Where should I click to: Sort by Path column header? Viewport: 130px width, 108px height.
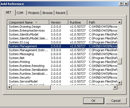pos(102,22)
